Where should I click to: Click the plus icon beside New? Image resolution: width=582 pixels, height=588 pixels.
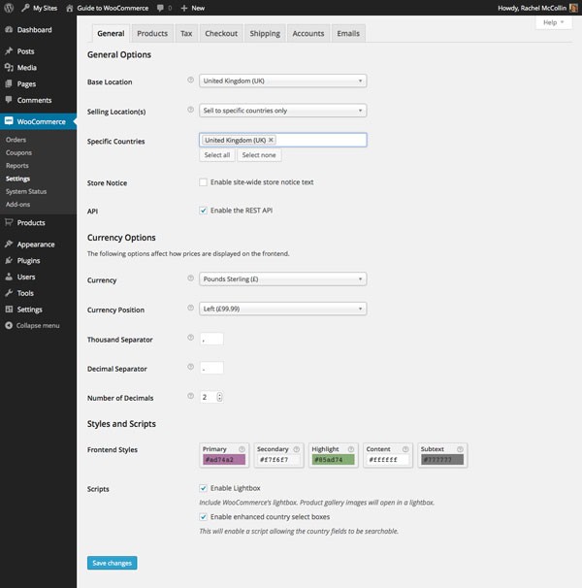point(183,8)
